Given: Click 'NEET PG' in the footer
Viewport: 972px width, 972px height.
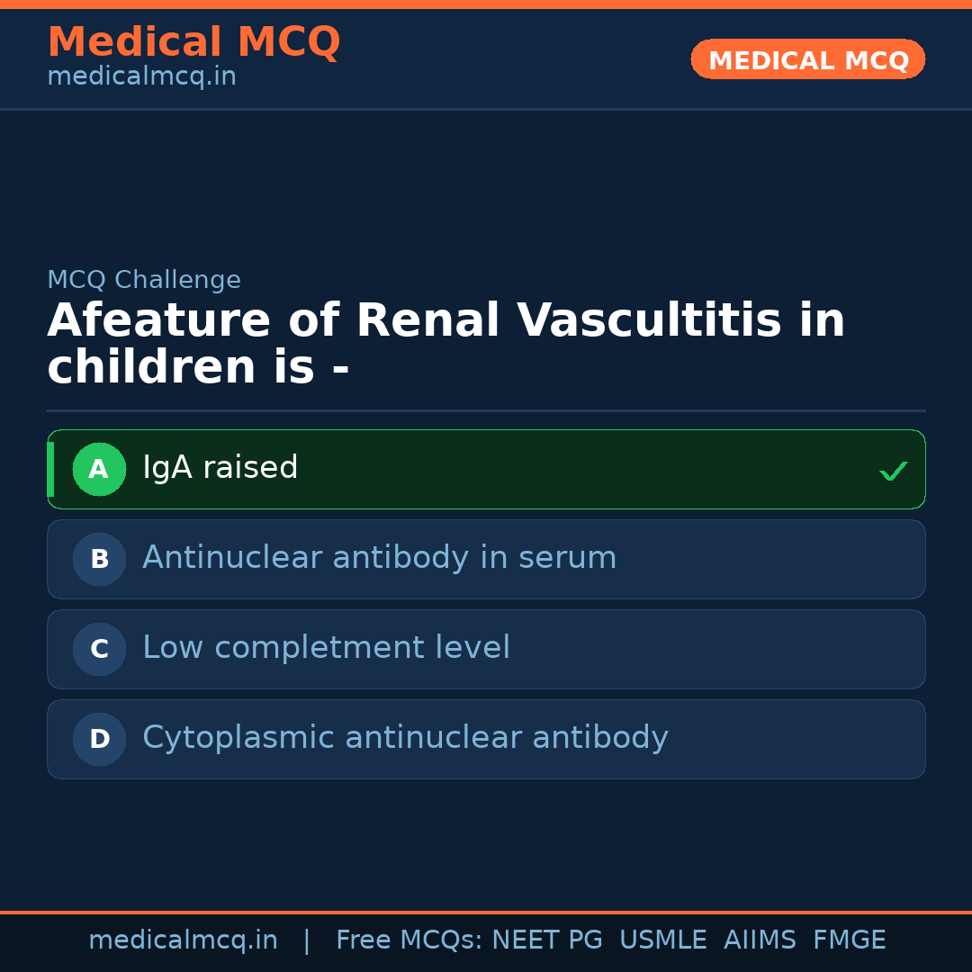Looking at the screenshot, I should click(x=547, y=940).
